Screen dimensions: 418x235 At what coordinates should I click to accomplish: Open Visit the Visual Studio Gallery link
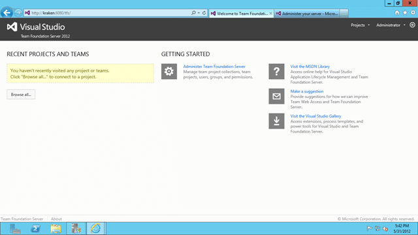[x=315, y=116]
